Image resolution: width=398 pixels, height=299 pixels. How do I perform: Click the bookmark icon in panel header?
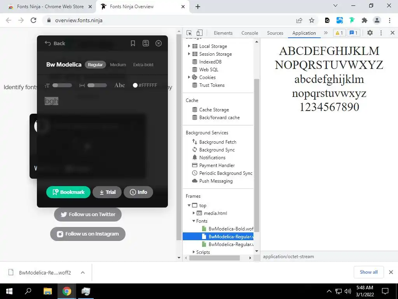tap(133, 43)
